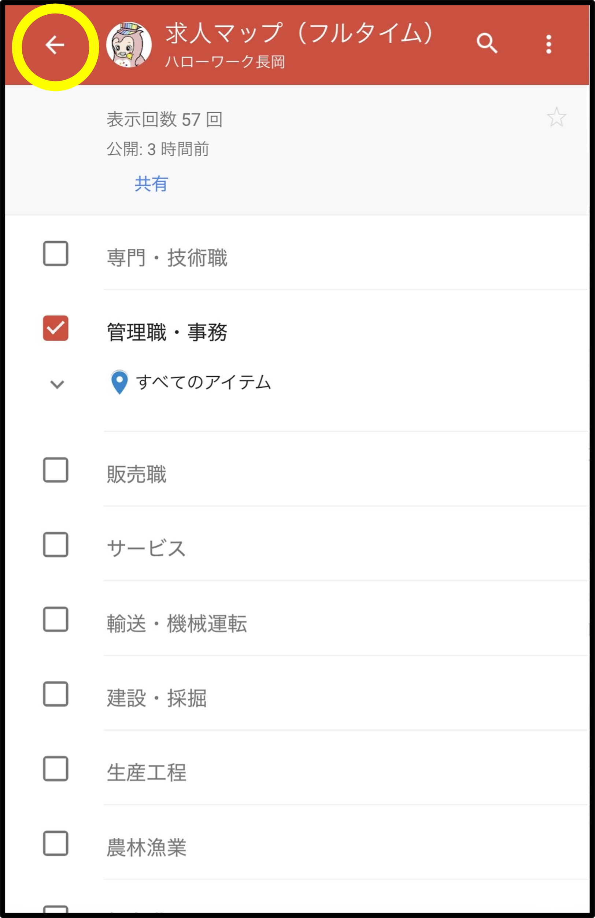Check the 販売職 layer box
Screen dimensions: 595x918
56,470
